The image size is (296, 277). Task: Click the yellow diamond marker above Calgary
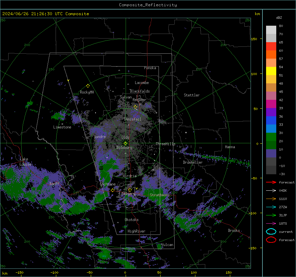130,190
